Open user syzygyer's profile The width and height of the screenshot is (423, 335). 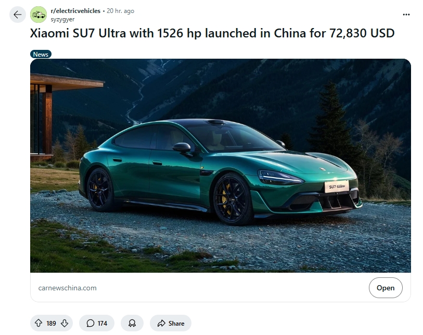(62, 19)
